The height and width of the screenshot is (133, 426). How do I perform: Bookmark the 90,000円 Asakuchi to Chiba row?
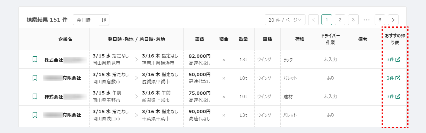click(35, 115)
